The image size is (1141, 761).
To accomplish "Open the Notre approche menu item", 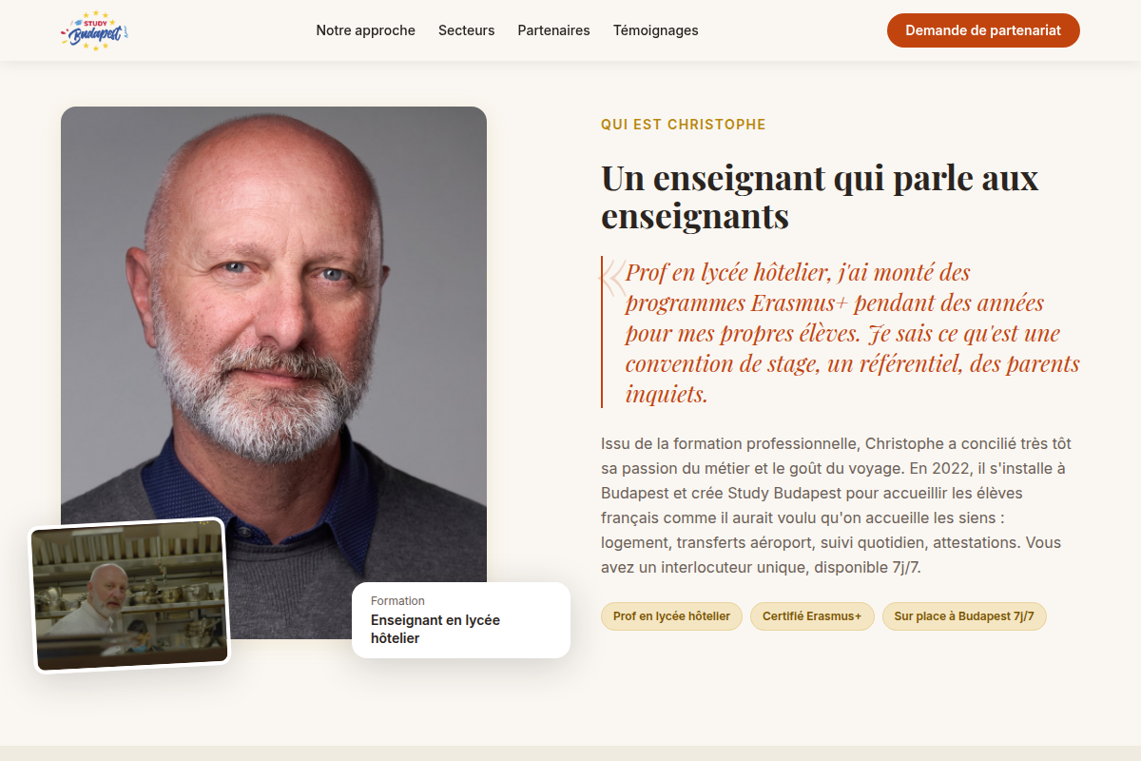I will click(x=366, y=30).
